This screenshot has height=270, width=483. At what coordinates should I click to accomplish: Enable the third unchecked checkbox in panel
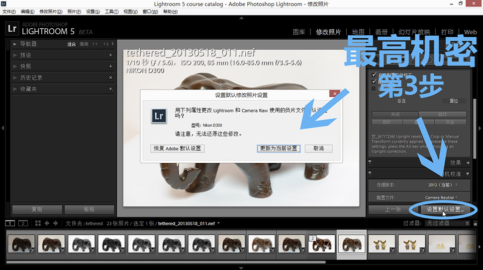click(374, 88)
